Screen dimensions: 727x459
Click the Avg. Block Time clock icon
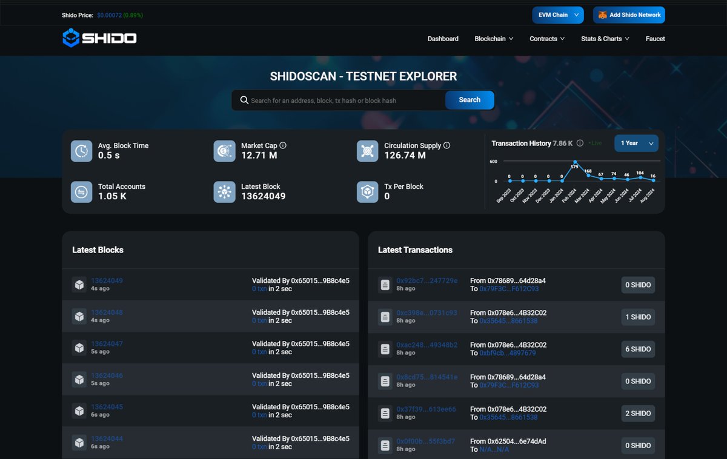81,151
